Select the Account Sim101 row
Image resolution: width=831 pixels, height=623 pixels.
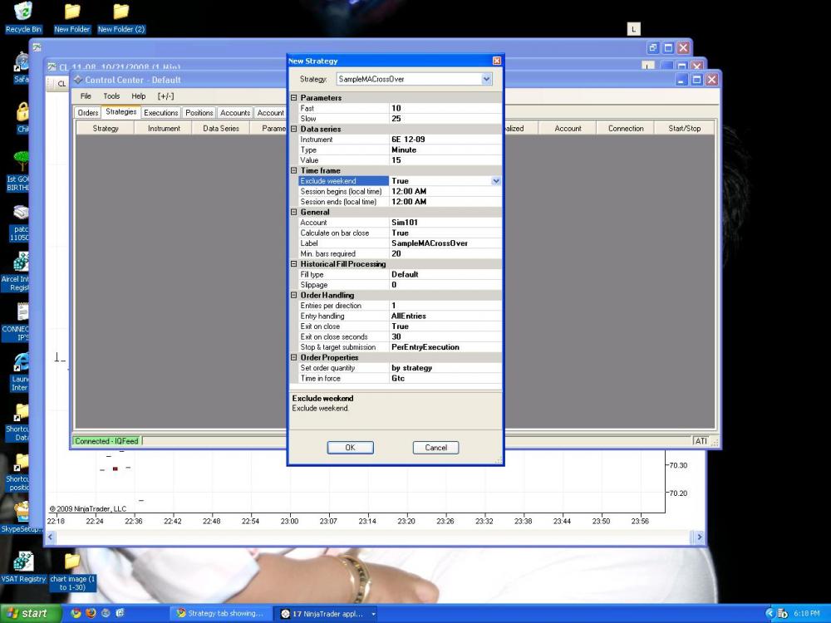[401, 223]
